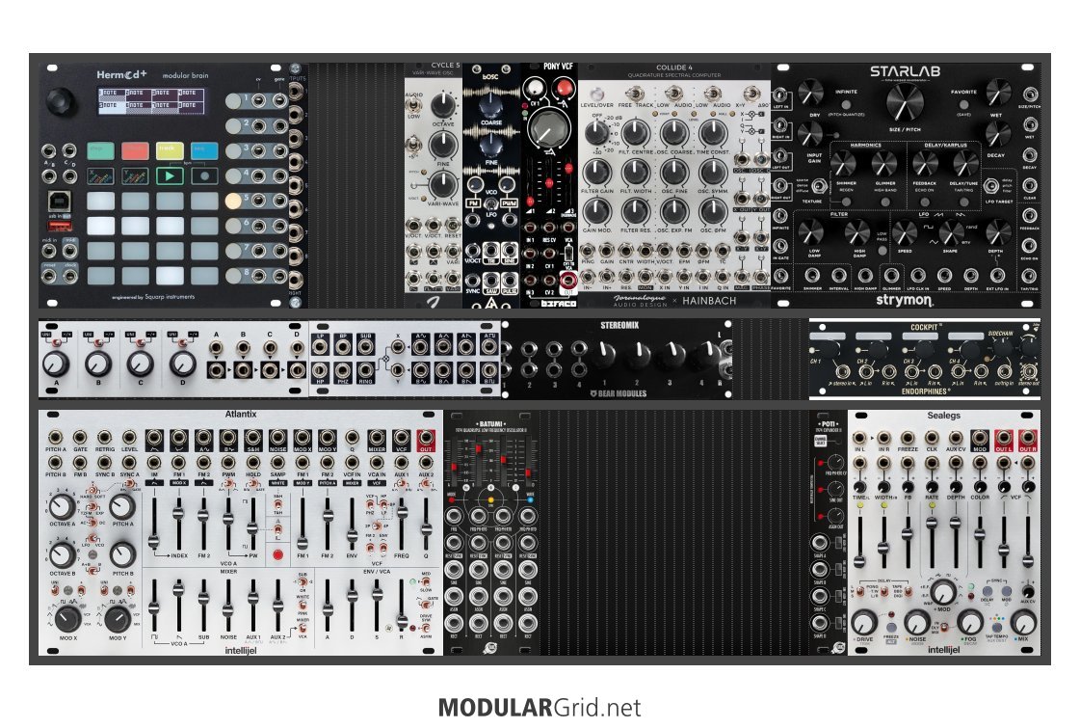Adjust the DRY knob on Starlab

pyautogui.click(x=810, y=93)
